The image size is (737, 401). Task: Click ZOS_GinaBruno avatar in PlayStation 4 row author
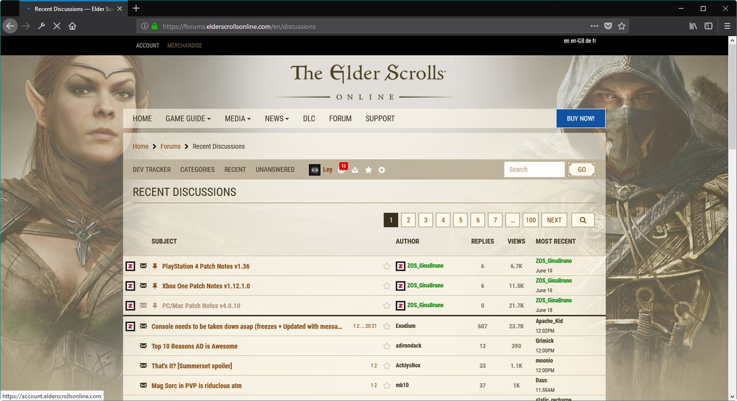click(x=400, y=266)
